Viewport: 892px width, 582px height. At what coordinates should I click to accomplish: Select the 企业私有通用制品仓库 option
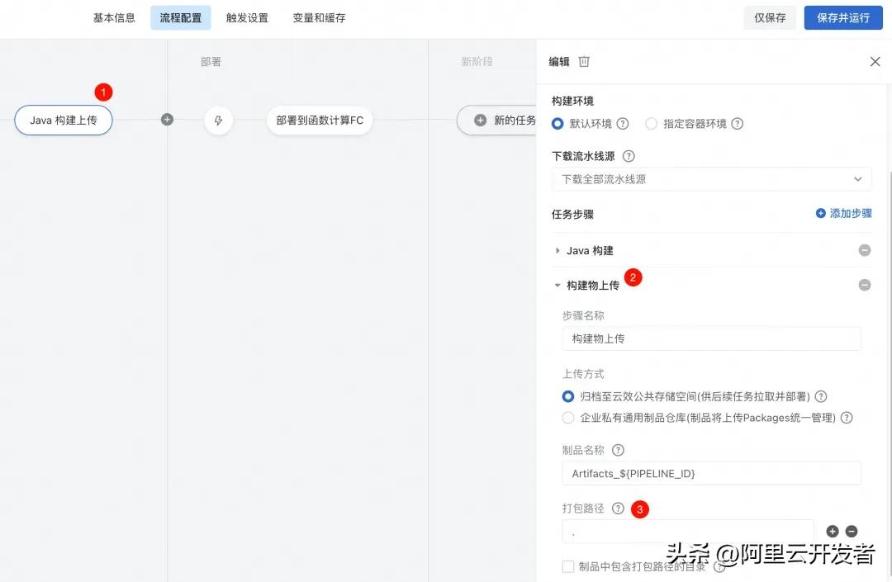click(567, 418)
